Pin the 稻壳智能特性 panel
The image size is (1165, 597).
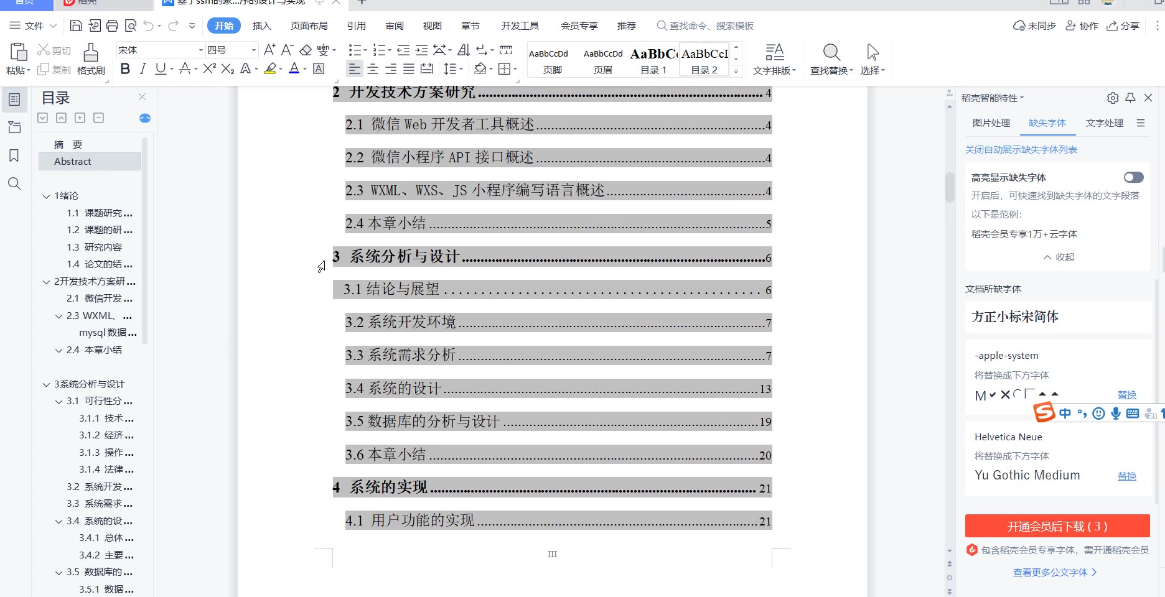tap(1131, 98)
